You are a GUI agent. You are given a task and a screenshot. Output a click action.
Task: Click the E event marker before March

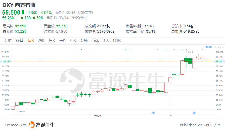click(154, 113)
